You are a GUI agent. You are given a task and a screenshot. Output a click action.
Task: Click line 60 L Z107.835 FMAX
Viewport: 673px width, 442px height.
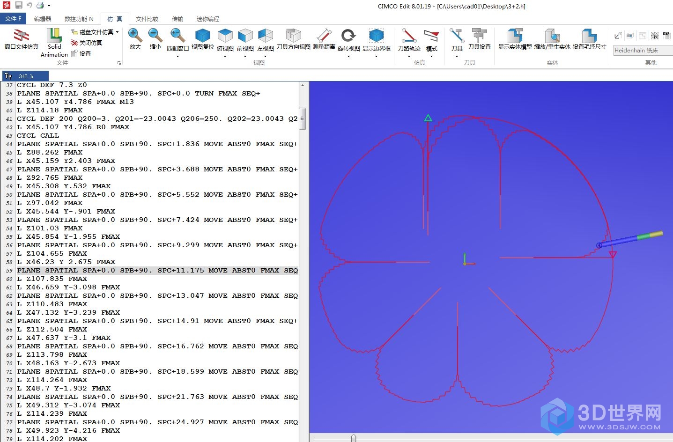(x=52, y=279)
